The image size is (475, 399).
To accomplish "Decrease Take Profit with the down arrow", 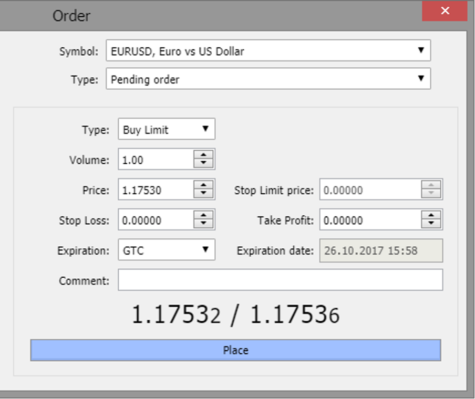I will click(431, 224).
